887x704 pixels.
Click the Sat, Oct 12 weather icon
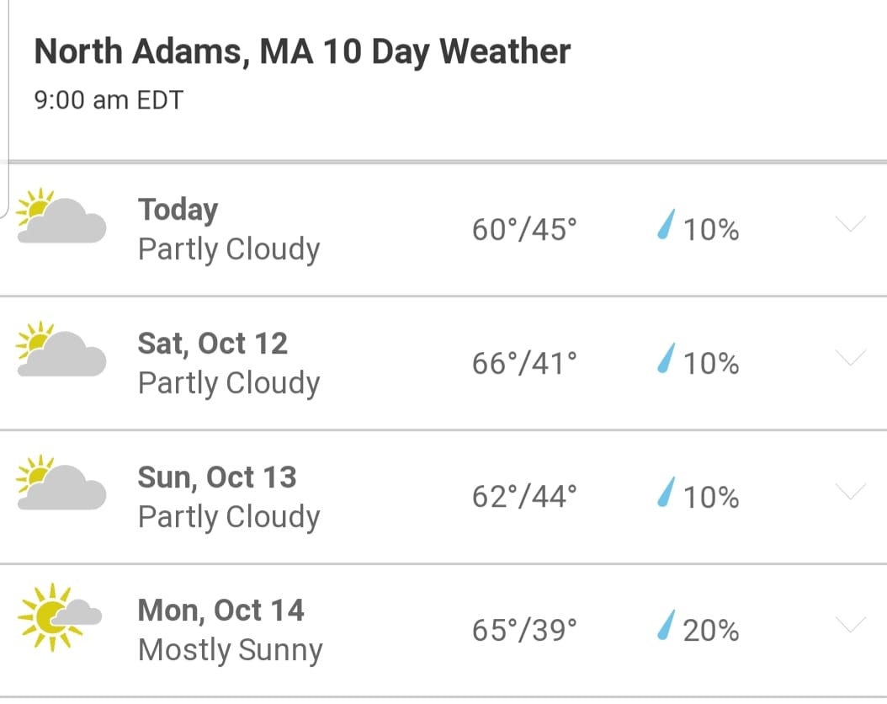coord(61,349)
